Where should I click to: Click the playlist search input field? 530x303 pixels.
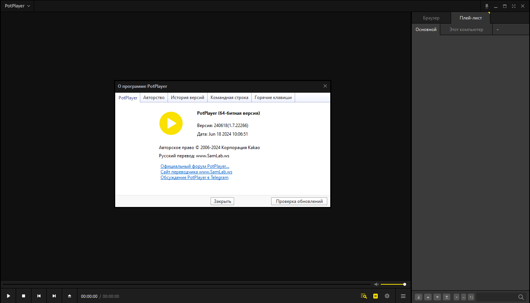coord(497,297)
